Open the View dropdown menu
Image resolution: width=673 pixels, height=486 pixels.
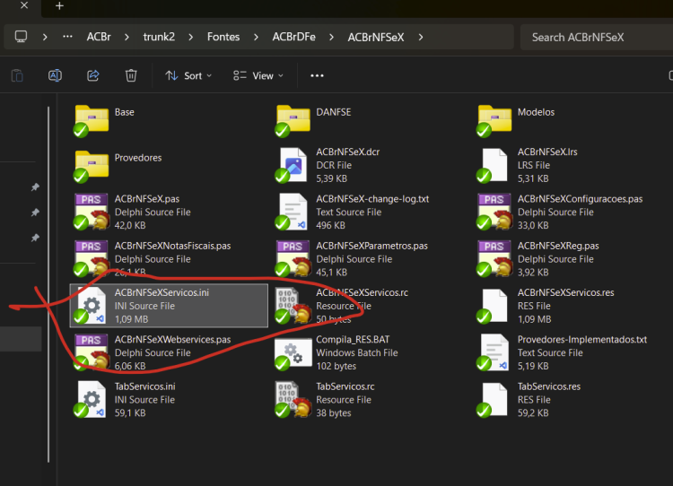coord(258,76)
